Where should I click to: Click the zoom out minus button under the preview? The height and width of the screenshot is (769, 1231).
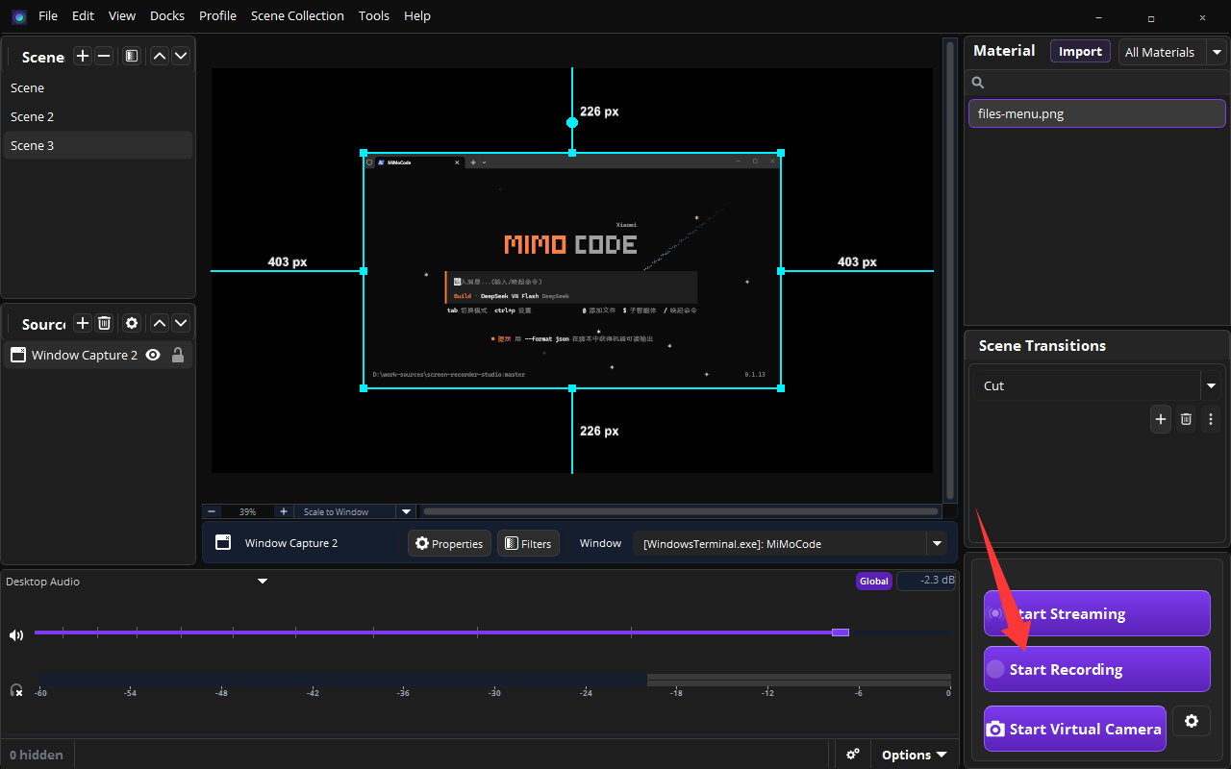[212, 511]
